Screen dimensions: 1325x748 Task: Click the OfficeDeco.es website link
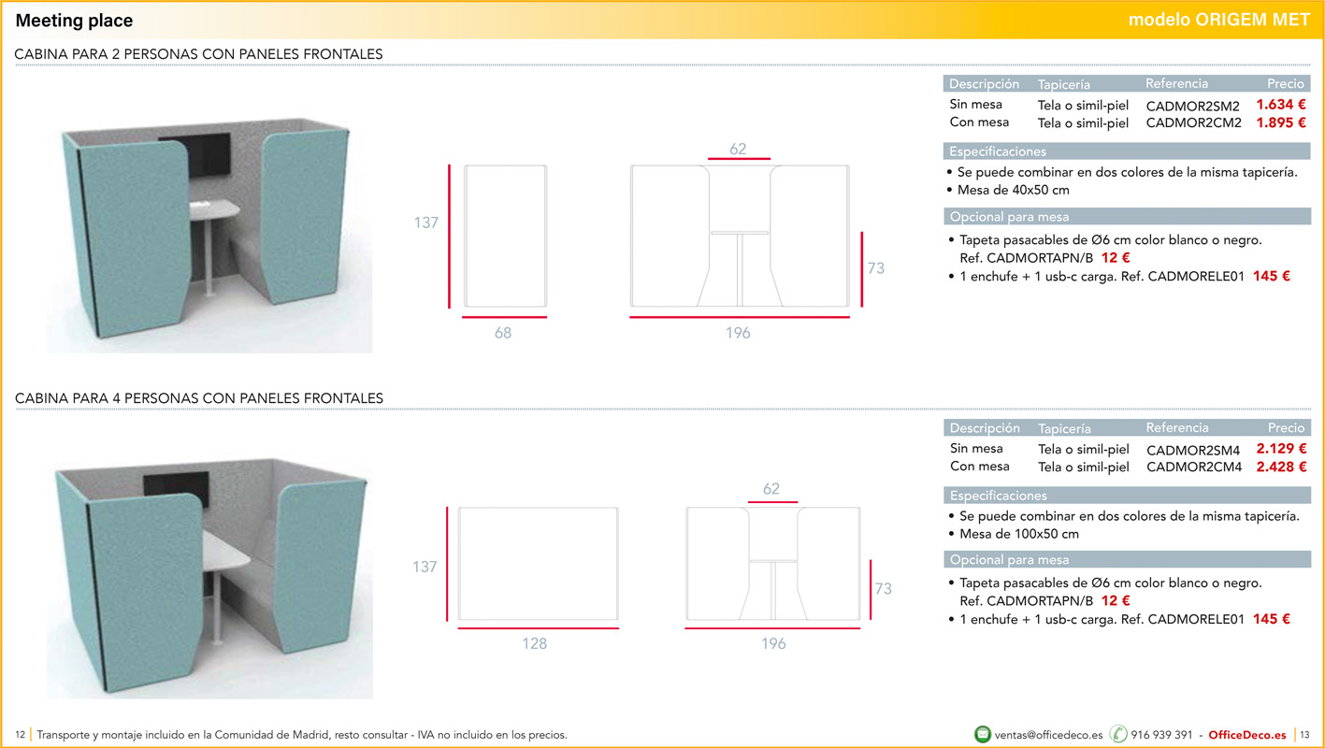coord(1247,735)
